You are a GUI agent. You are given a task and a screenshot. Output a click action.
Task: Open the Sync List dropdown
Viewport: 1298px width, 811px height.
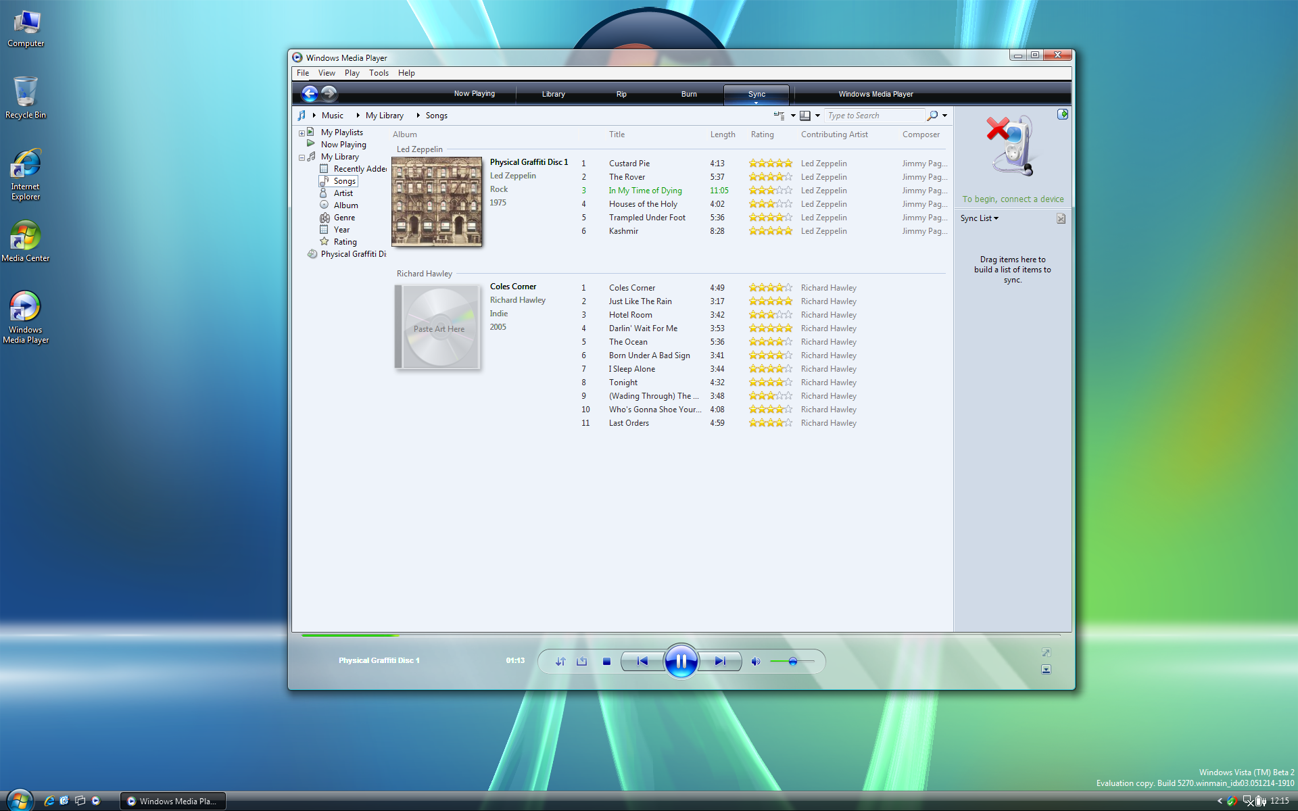[980, 218]
